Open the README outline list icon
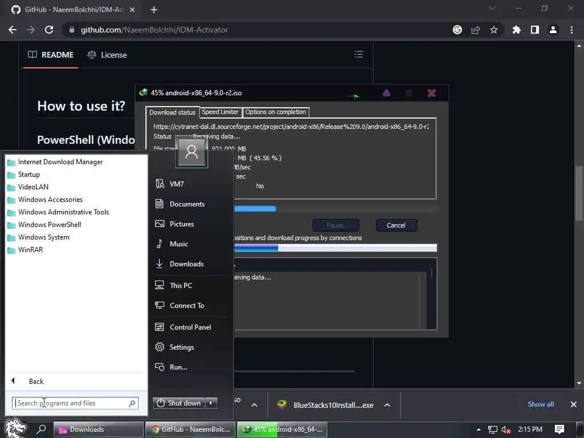The height and width of the screenshot is (438, 584). pyautogui.click(x=359, y=54)
